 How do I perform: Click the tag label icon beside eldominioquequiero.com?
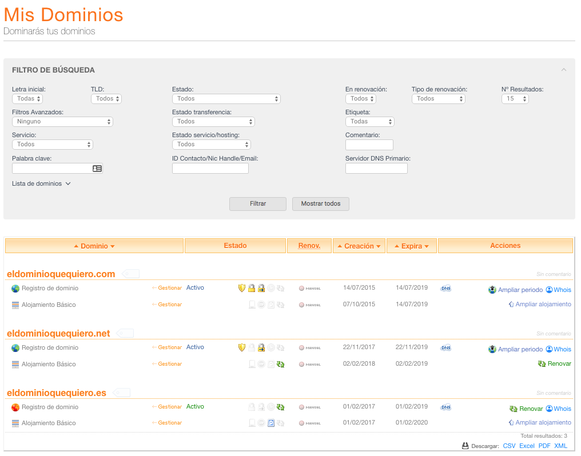pos(130,274)
